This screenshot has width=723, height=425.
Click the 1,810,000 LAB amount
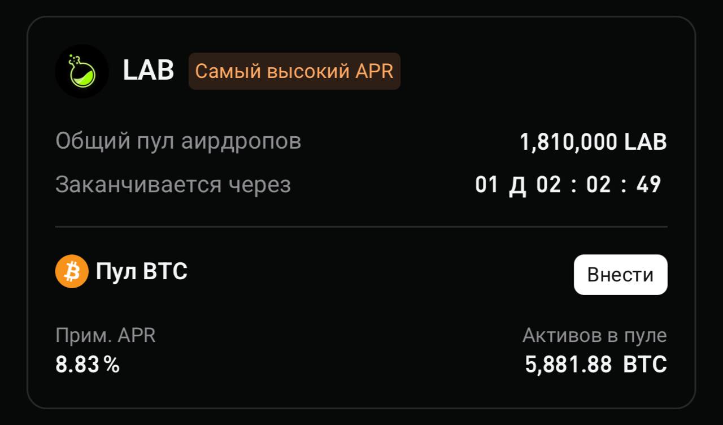point(593,142)
